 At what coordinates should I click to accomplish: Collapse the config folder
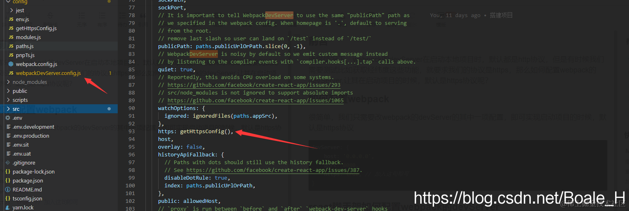(8, 2)
